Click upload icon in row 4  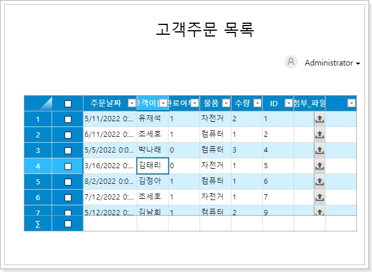click(319, 166)
